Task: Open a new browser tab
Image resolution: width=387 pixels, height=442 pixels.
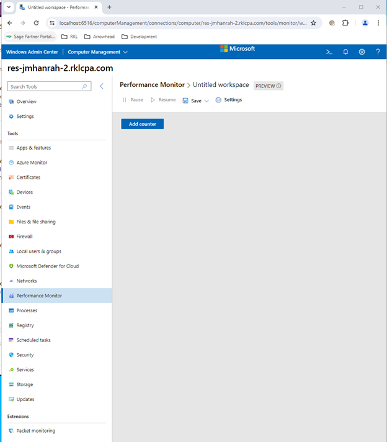Action: tap(109, 7)
